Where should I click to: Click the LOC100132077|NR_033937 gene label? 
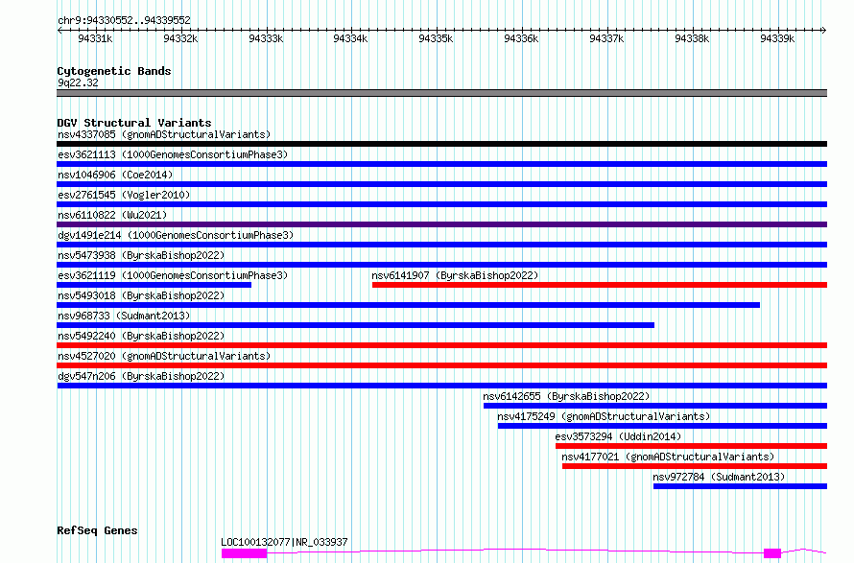[284, 542]
